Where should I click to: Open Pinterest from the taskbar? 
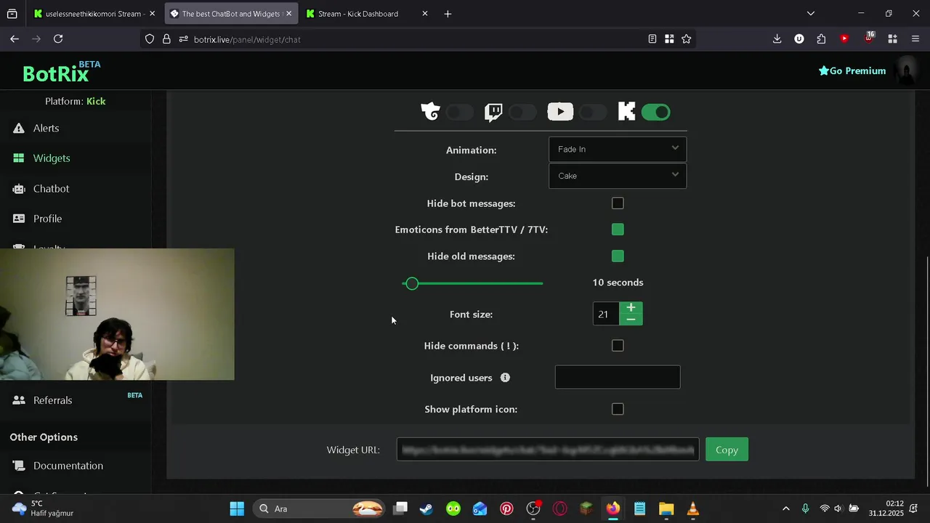pos(506,508)
